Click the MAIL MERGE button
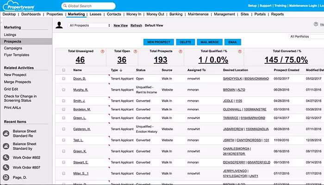The width and height of the screenshot is (324, 185). [x=210, y=42]
